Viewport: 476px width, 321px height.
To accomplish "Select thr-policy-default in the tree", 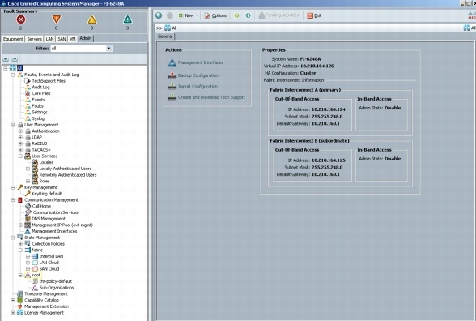I will coord(56,281).
